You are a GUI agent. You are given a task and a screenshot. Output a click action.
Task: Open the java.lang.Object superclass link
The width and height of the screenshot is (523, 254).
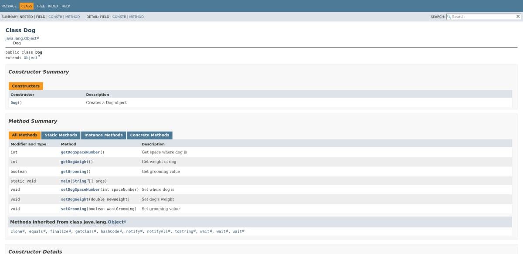(x=21, y=38)
